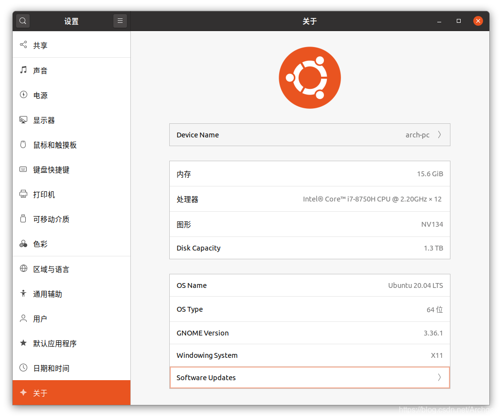Click the accessibility icon beside 通用辅助
The width and height of the screenshot is (502, 419).
click(x=23, y=293)
